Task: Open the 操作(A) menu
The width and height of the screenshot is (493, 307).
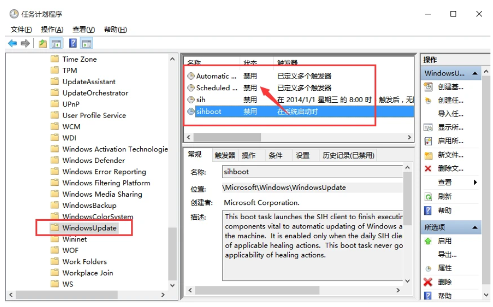Action: [52, 29]
